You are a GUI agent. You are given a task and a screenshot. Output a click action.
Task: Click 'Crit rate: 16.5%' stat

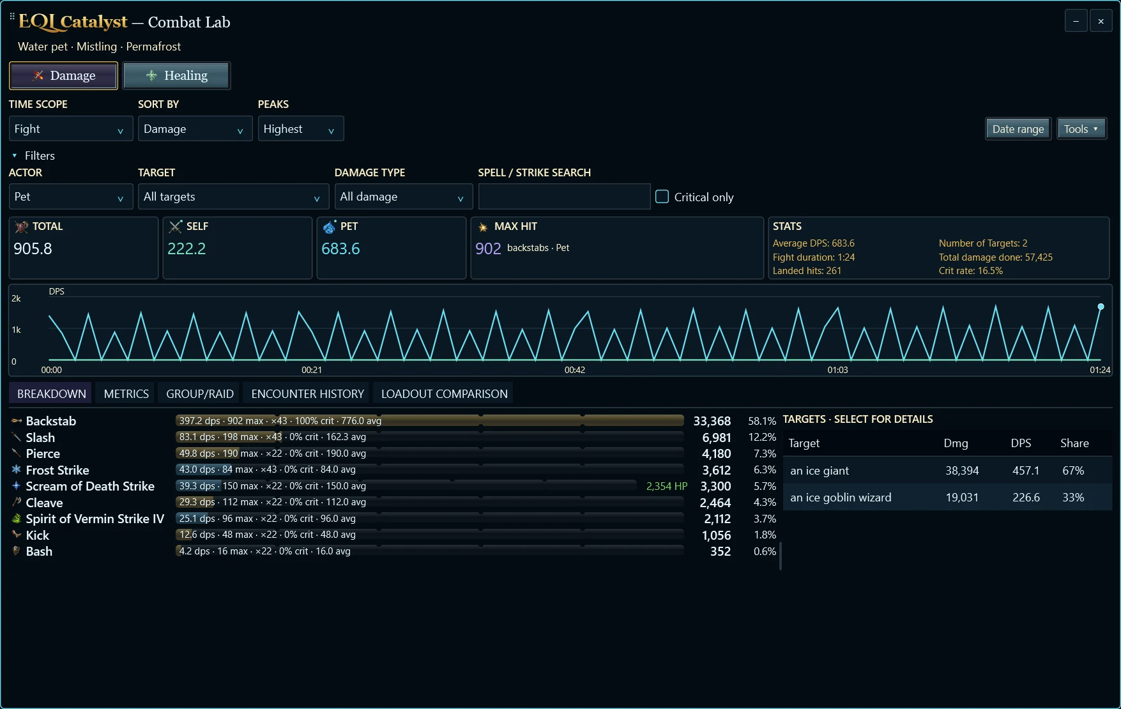coord(970,271)
